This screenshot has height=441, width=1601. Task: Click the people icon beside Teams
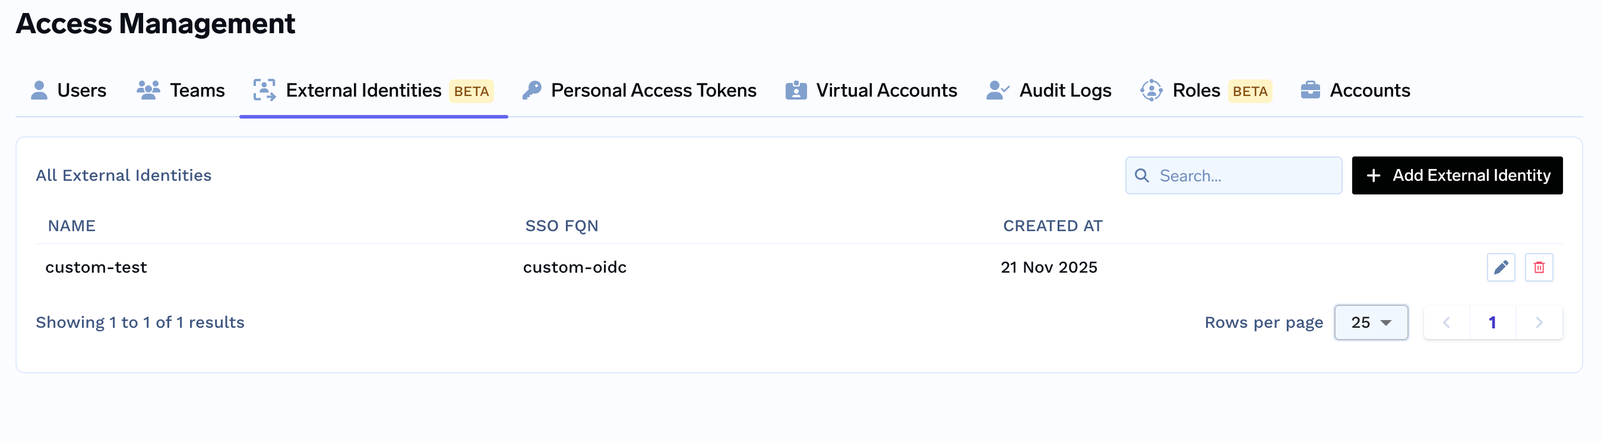pyautogui.click(x=148, y=90)
